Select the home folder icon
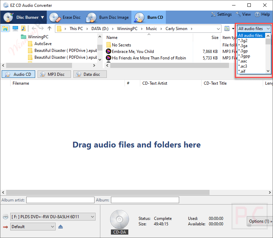 click(5, 28)
